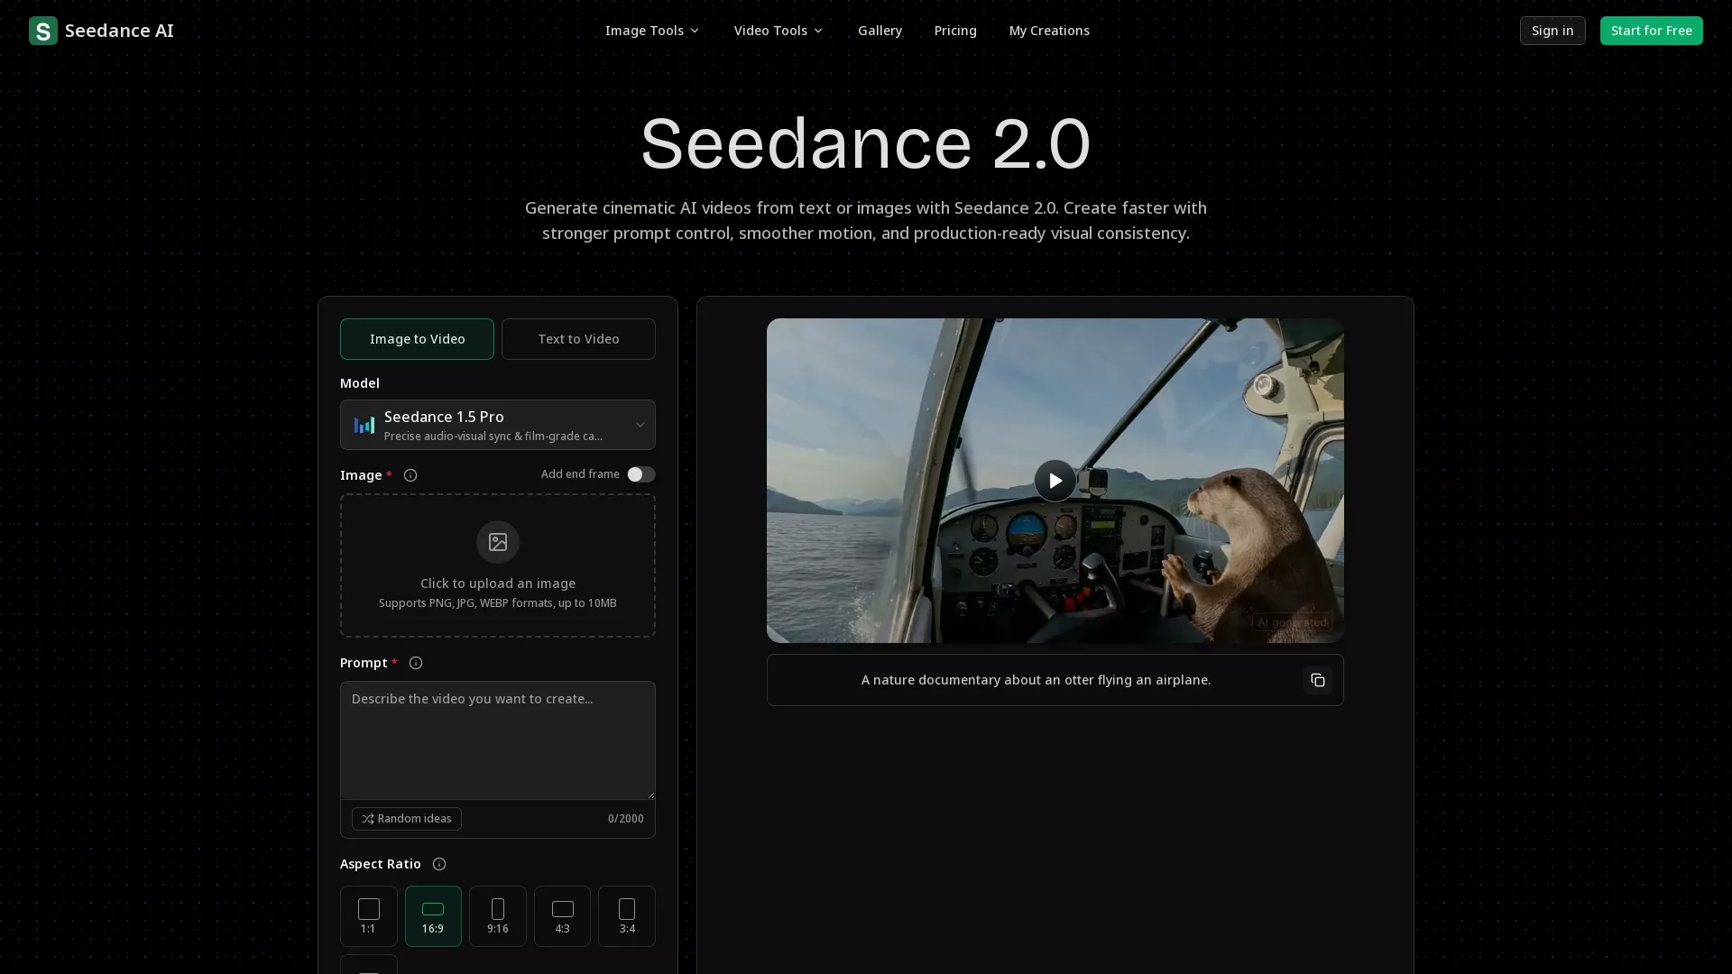The image size is (1732, 974).
Task: Select the Image to Video tab
Action: (417, 339)
